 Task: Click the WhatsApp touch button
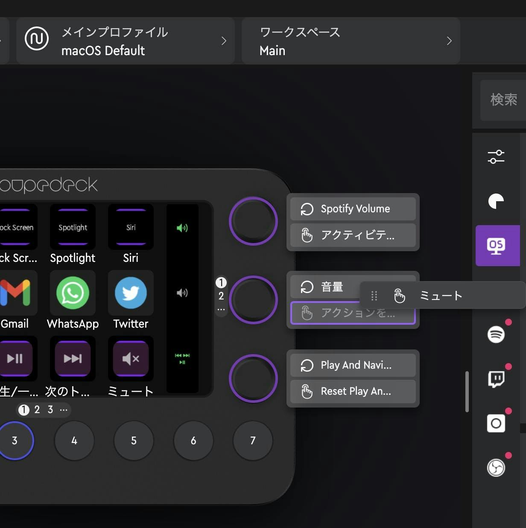(73, 293)
